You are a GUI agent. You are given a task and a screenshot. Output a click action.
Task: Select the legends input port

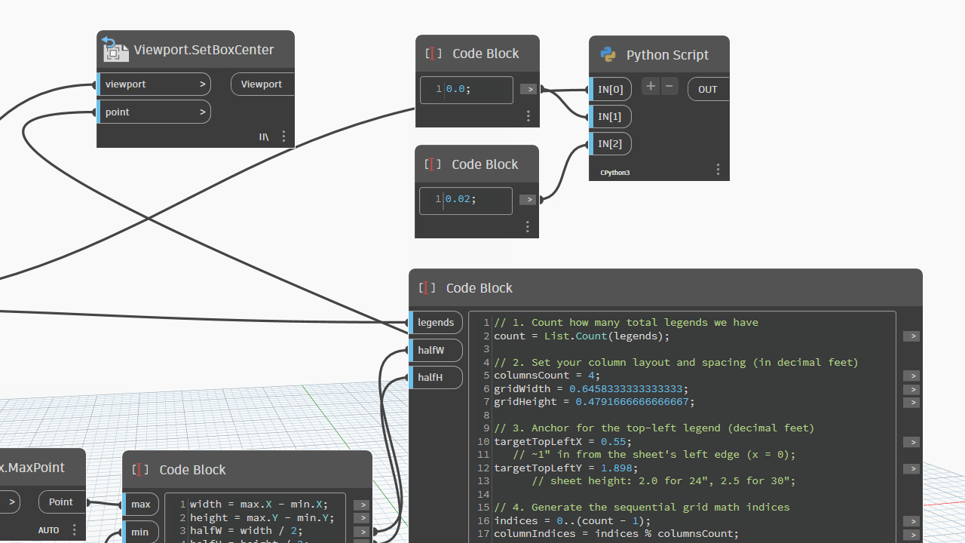pos(436,323)
